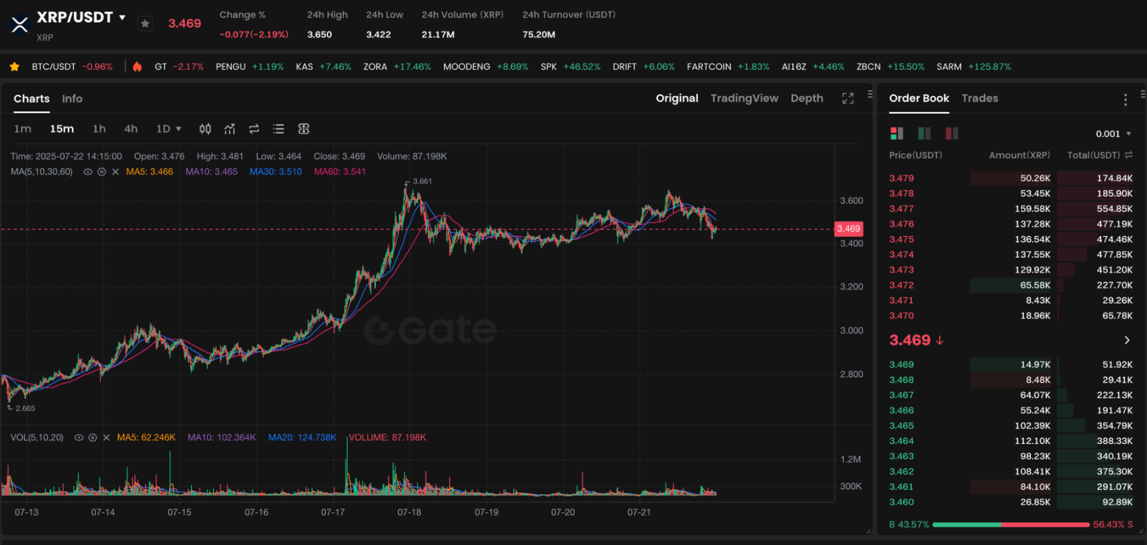The height and width of the screenshot is (545, 1147).
Task: Toggle VOL indicator visibility eye
Action: pyautogui.click(x=79, y=437)
